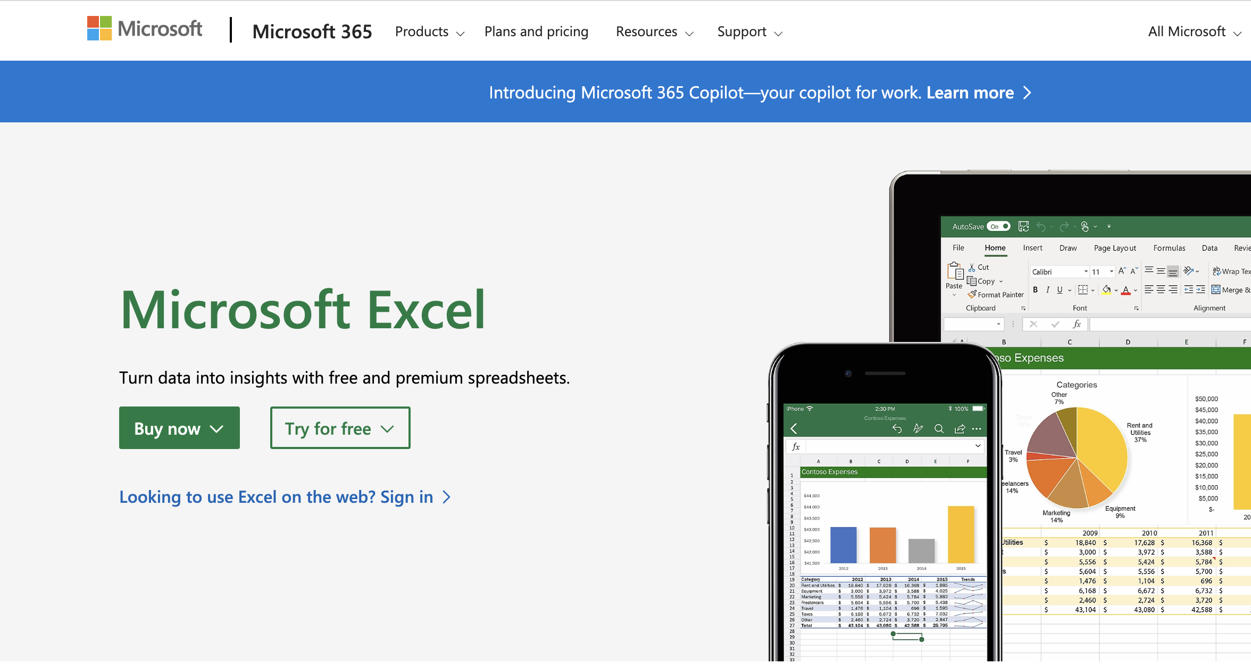Click the Paste clipboard icon
The width and height of the screenshot is (1251, 664).
click(955, 271)
